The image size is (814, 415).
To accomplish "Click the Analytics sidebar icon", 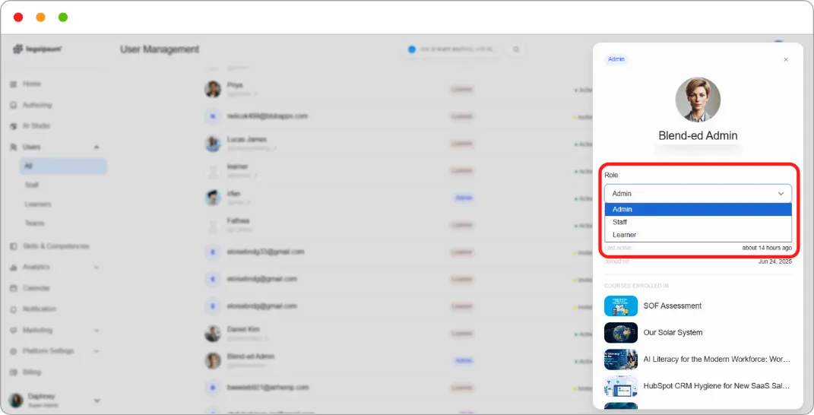I will coord(14,267).
